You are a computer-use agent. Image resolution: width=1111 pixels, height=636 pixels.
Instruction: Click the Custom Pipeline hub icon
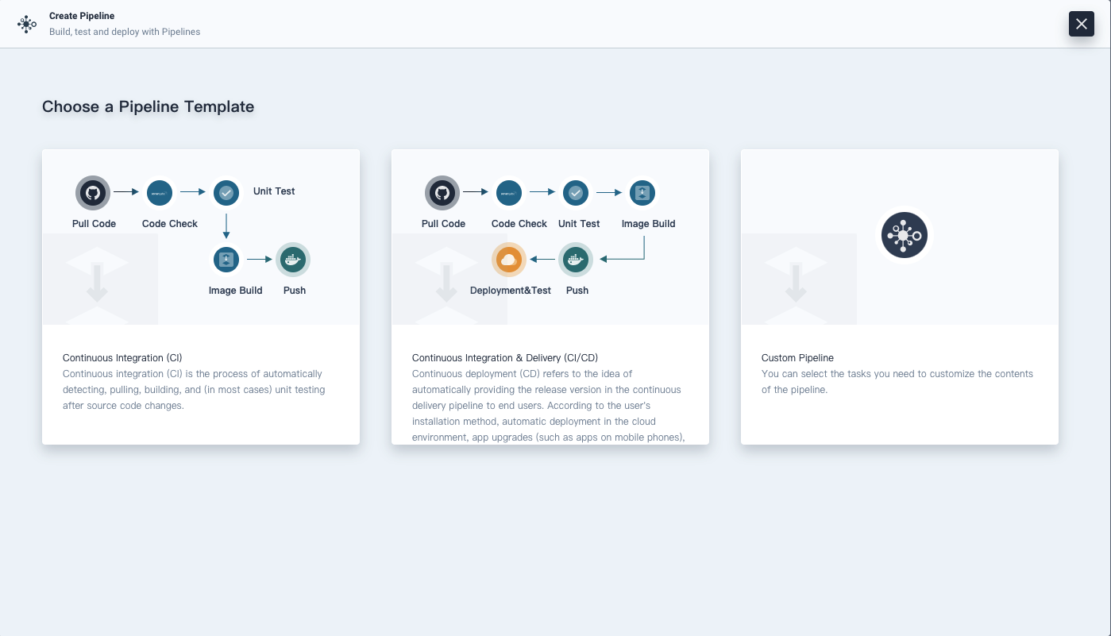904,234
